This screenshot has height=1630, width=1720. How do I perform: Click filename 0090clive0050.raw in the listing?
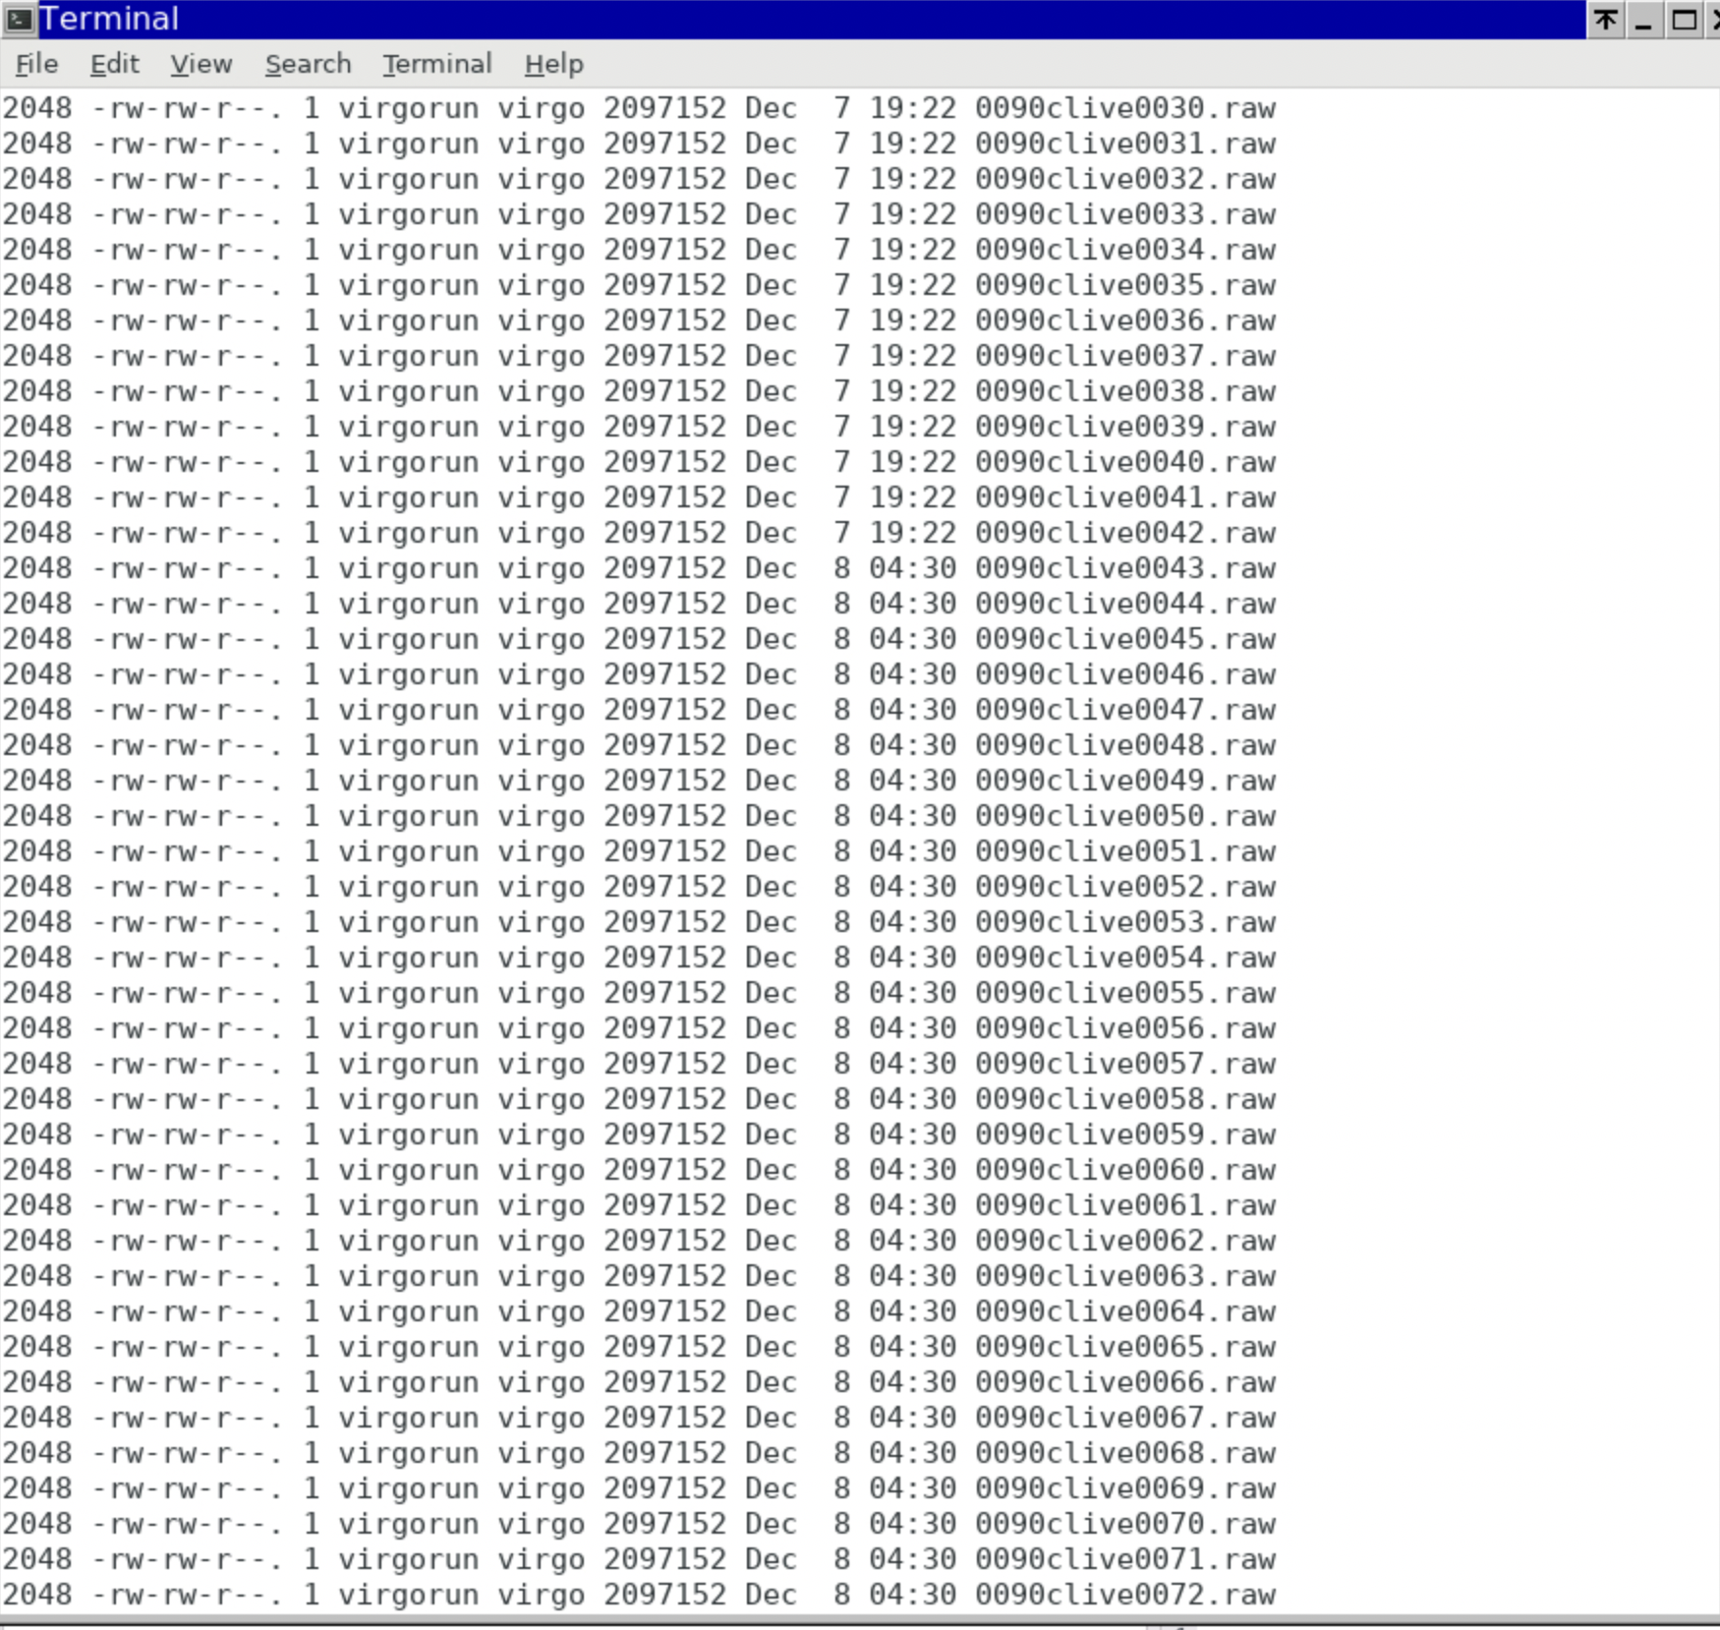[1124, 816]
